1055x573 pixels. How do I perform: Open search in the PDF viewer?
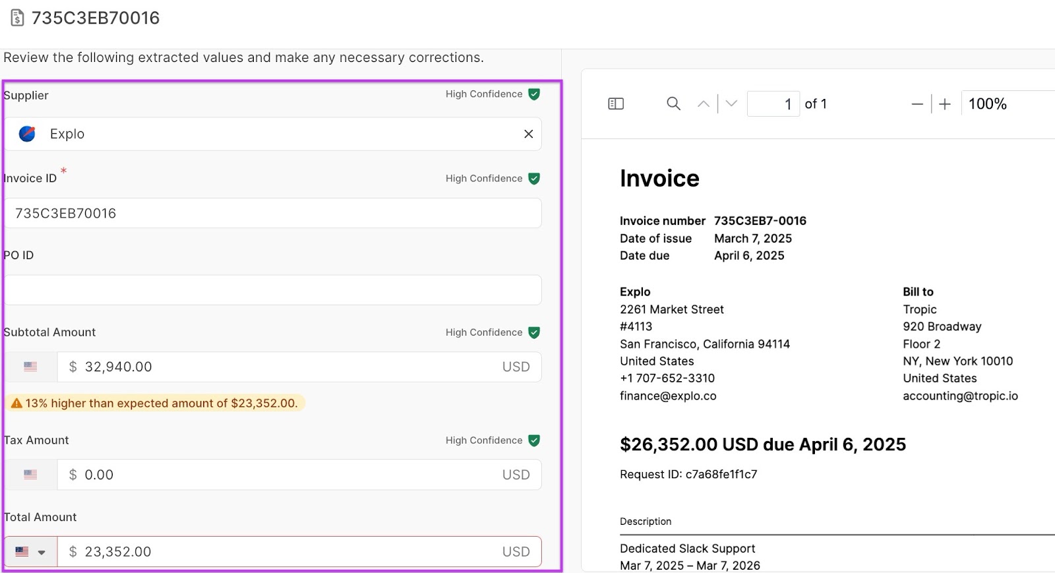tap(673, 104)
